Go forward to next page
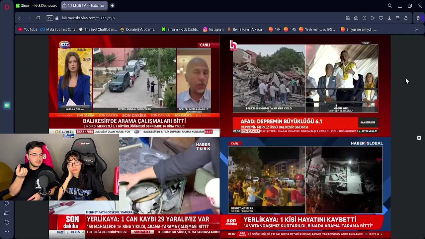This screenshot has height=239, width=425. (29, 18)
